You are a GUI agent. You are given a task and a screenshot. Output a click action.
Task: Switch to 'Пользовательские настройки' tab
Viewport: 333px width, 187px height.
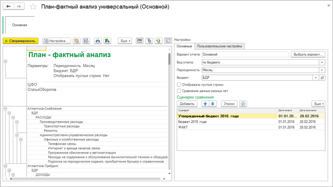click(220, 46)
